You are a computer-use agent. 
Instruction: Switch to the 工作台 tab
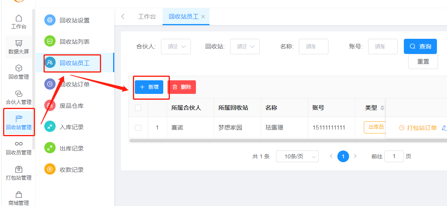[147, 17]
